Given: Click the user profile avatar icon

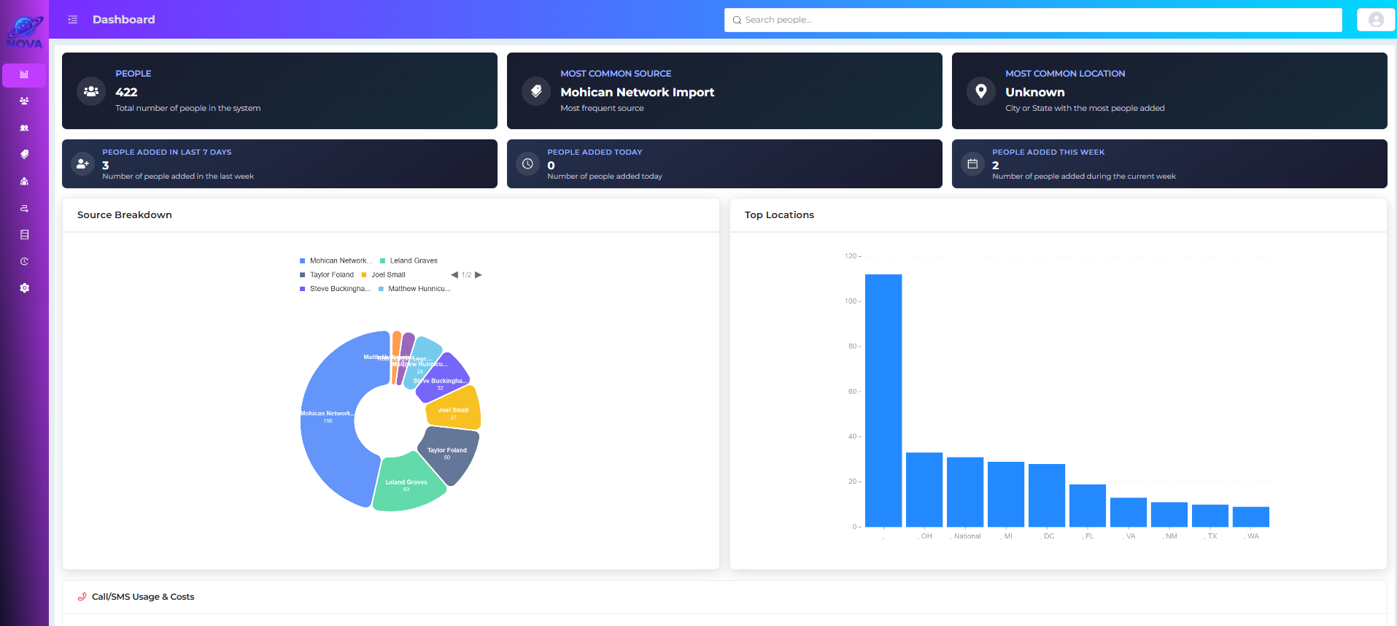Looking at the screenshot, I should tap(1376, 20).
